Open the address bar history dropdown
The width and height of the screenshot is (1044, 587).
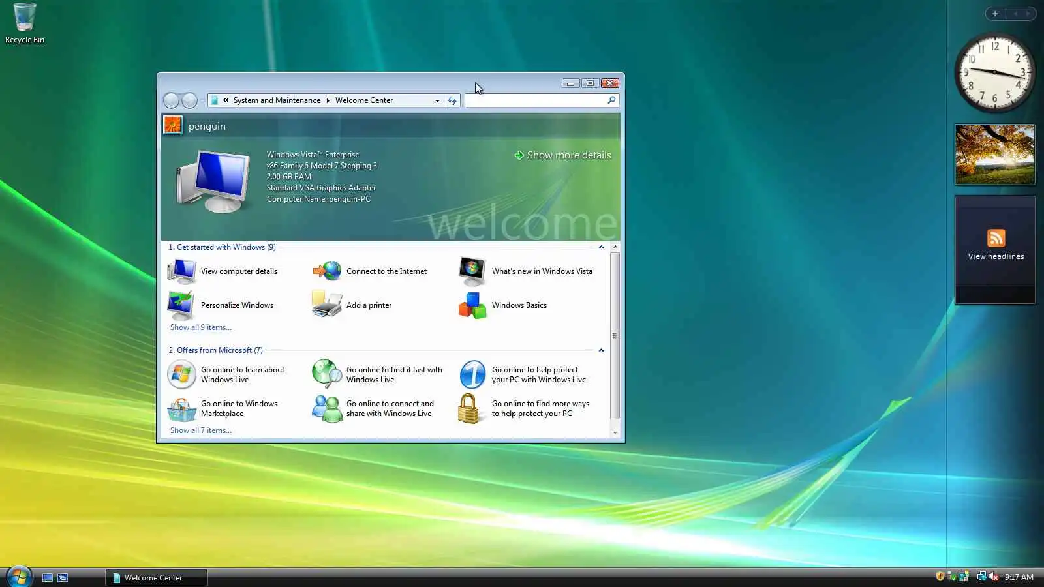pos(437,100)
